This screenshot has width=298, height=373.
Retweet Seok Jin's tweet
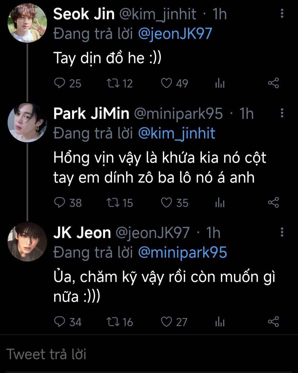113,83
